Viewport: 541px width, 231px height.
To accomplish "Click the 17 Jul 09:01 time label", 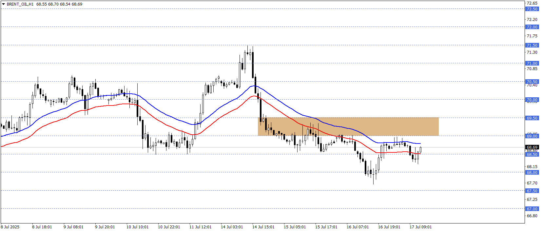I will pyautogui.click(x=420, y=227).
